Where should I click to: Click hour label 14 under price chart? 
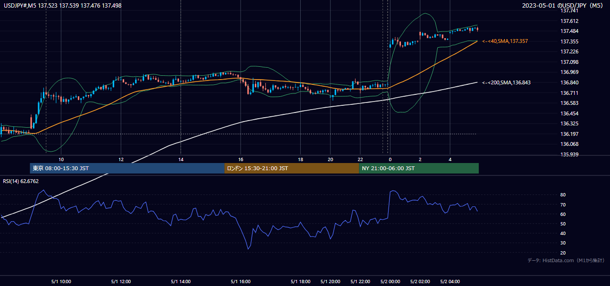pyautogui.click(x=181, y=159)
